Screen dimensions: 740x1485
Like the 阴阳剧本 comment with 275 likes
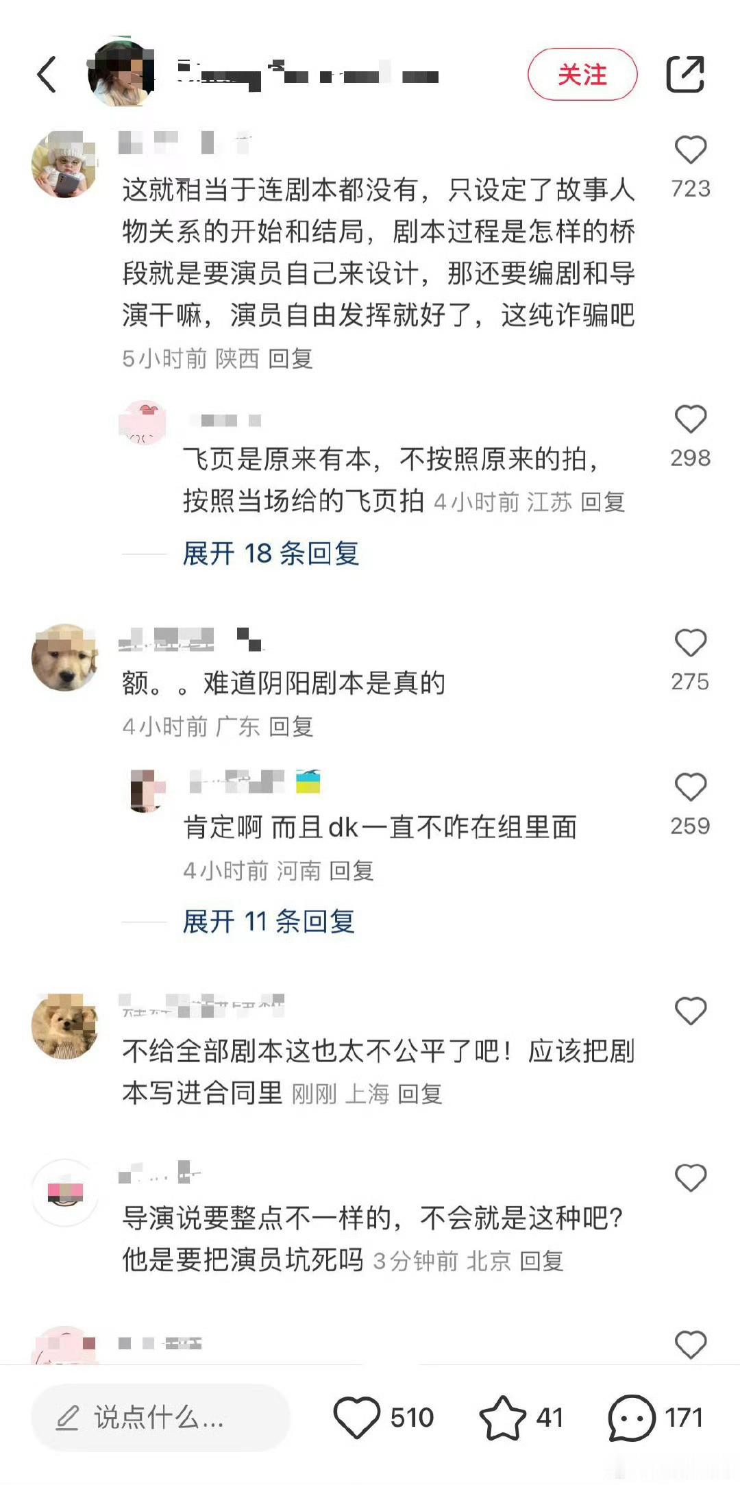pos(690,643)
